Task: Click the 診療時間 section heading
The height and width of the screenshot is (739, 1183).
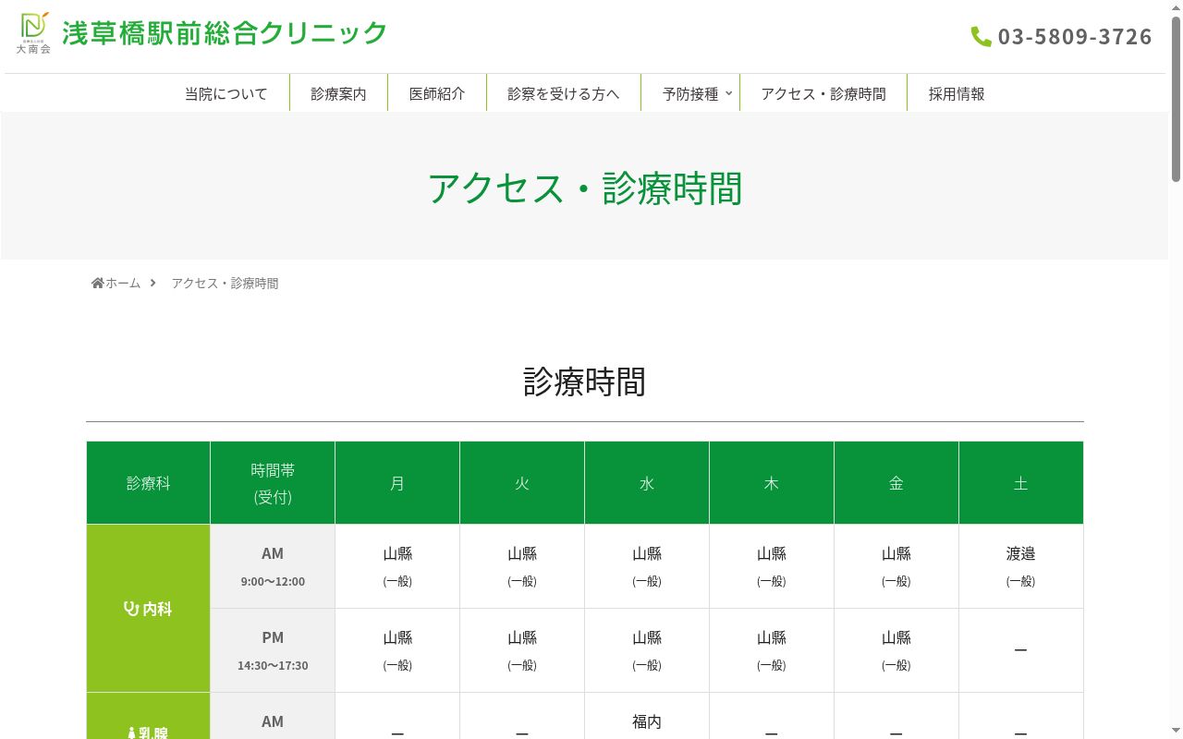Action: 585,381
